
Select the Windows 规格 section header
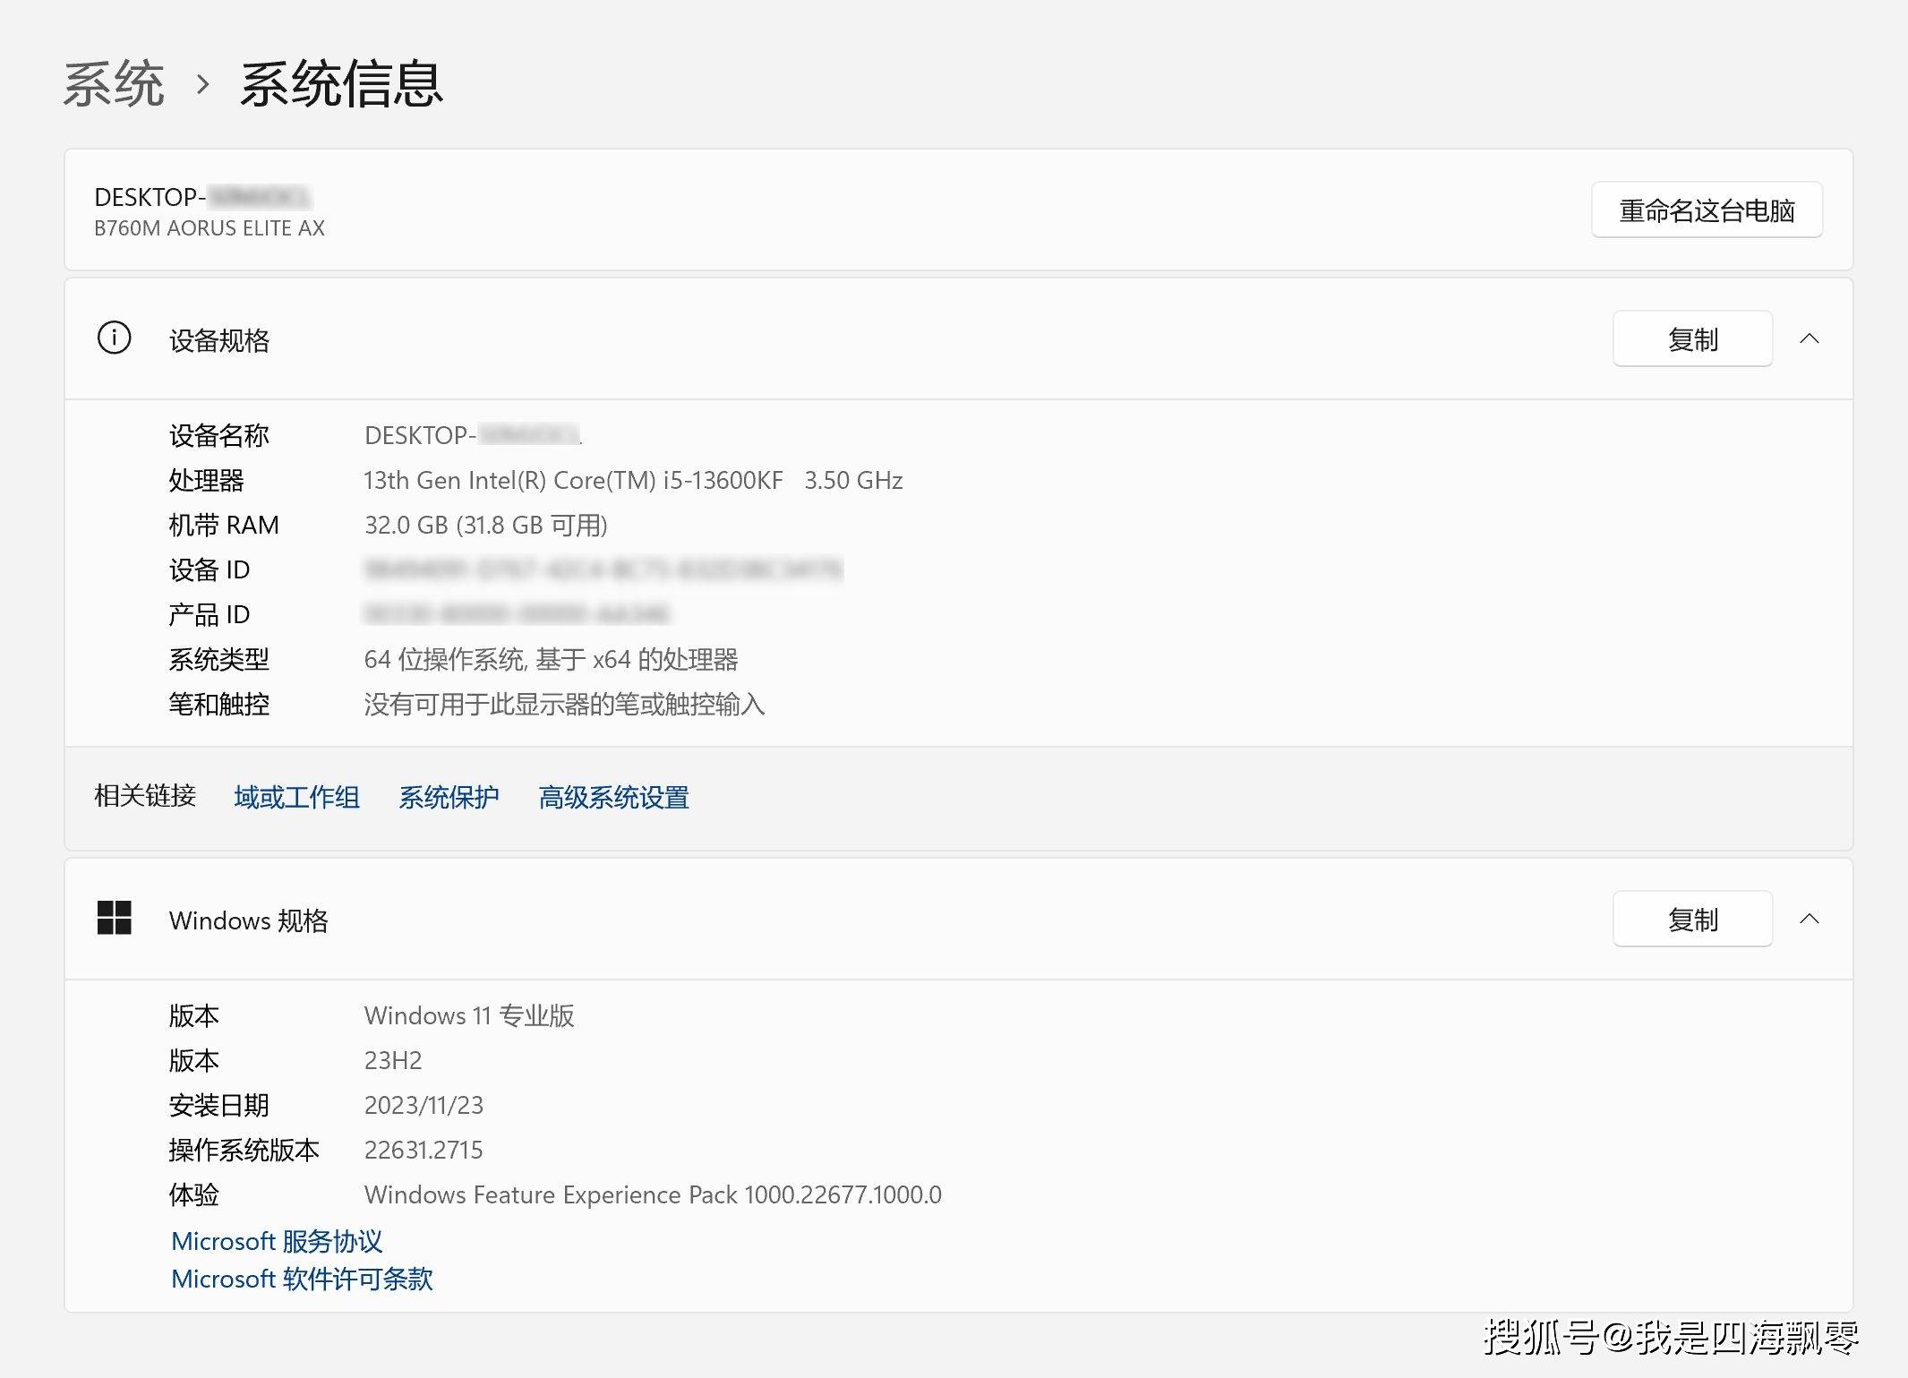(x=958, y=920)
